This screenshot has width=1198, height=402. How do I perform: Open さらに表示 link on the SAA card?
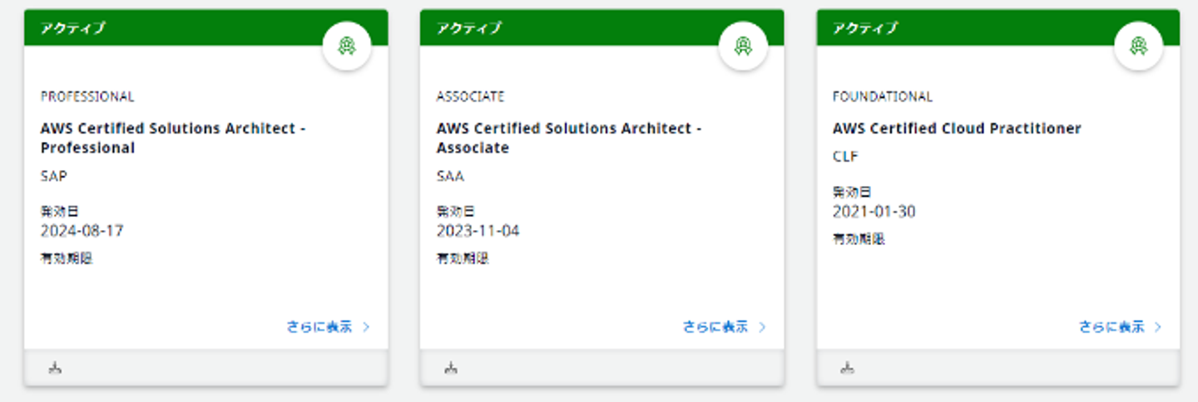715,327
